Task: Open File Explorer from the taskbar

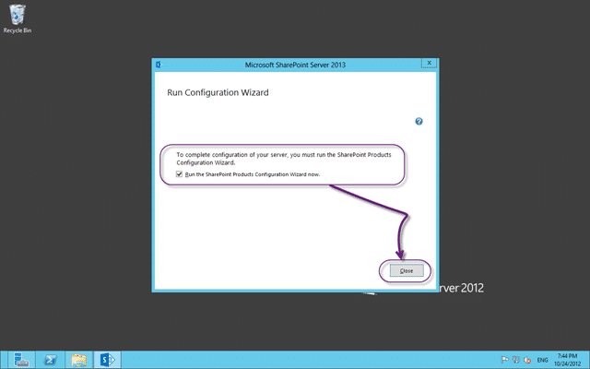Action: pyautogui.click(x=78, y=360)
